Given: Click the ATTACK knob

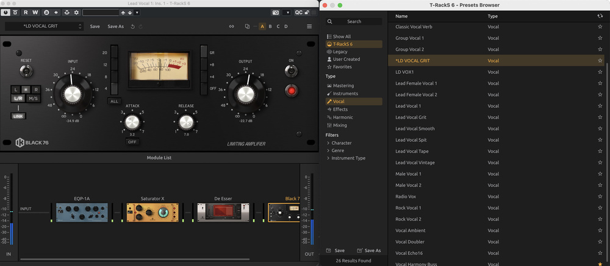Looking at the screenshot, I should (x=132, y=122).
